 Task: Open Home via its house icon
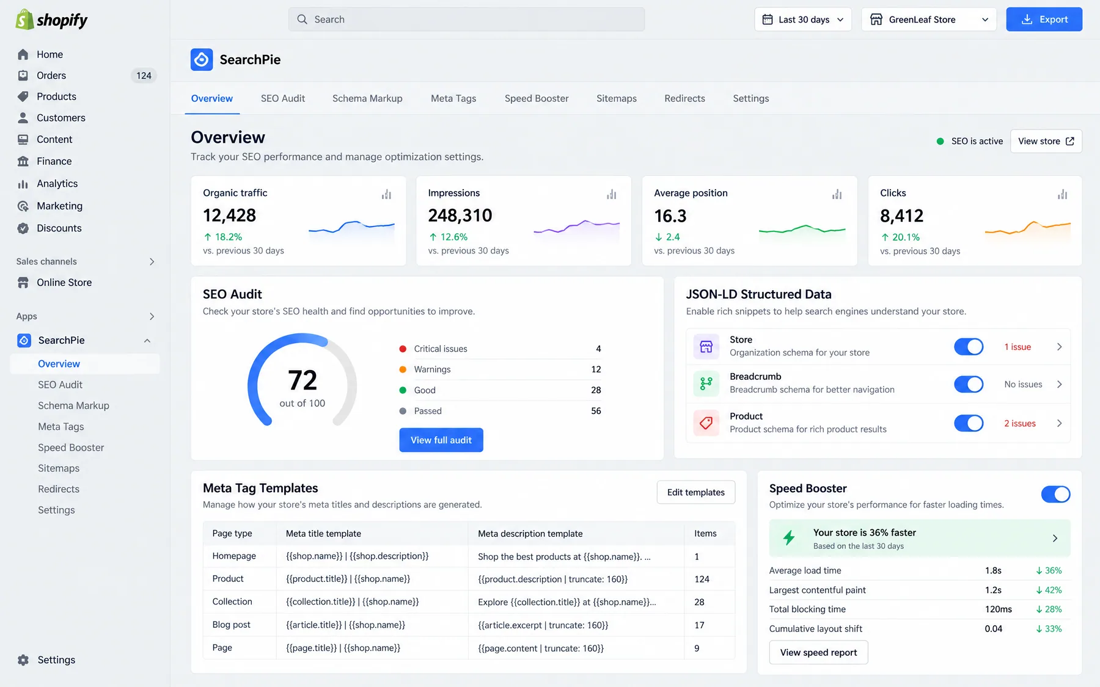[23, 54]
